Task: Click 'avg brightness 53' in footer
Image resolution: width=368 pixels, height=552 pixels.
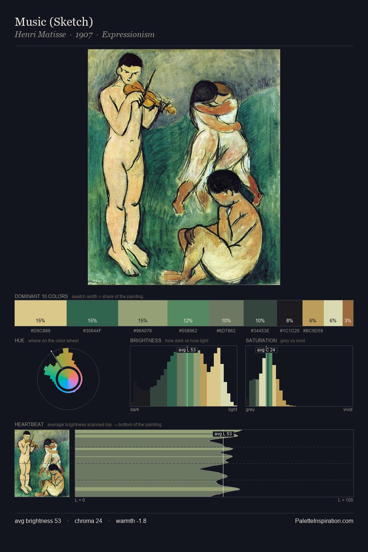Action: click(38, 521)
